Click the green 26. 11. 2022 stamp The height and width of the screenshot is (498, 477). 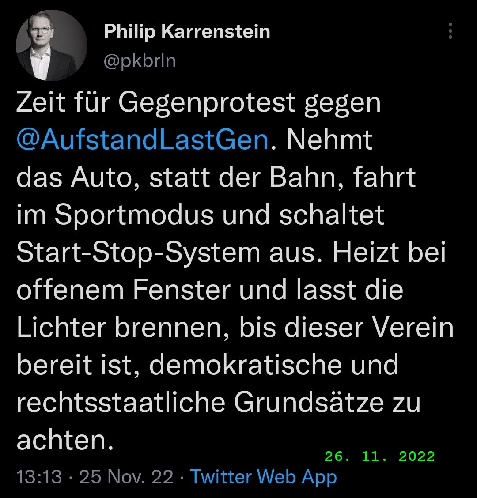(380, 456)
